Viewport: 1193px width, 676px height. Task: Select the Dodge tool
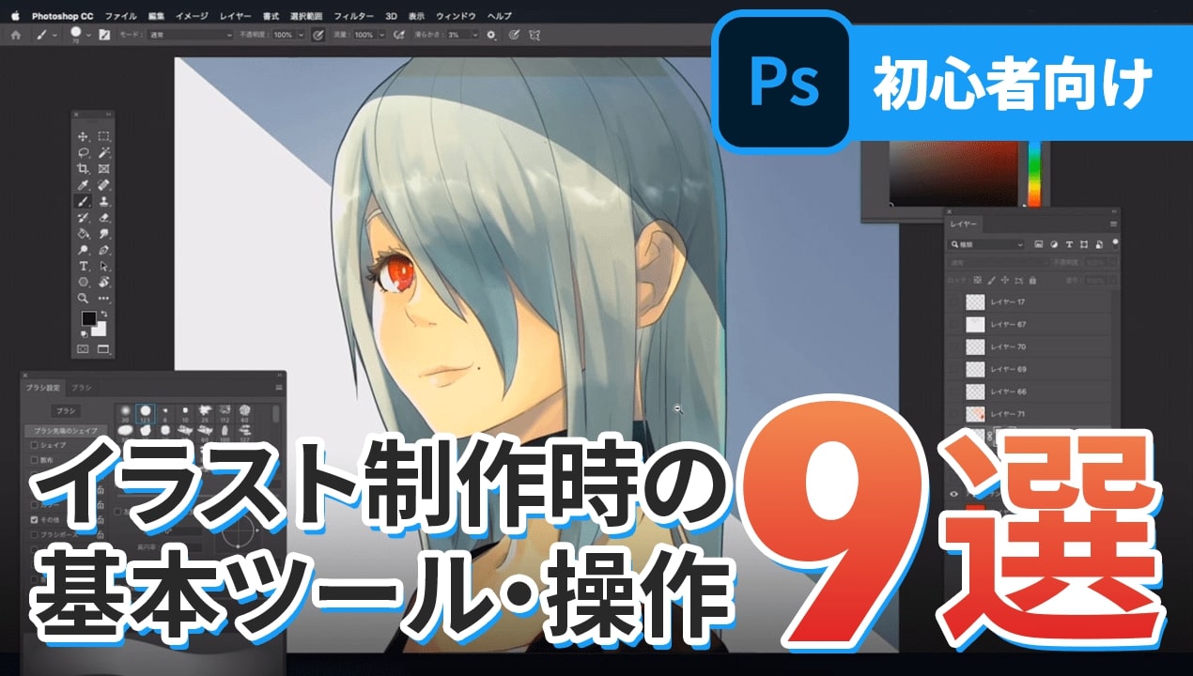84,250
